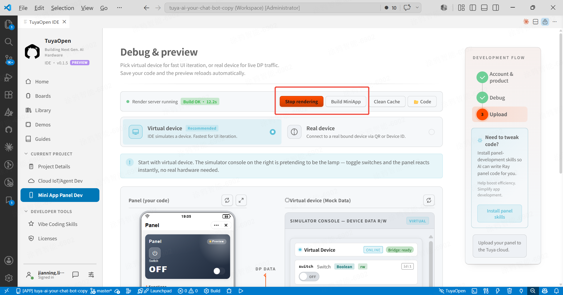Navigate back with the left arrow in title bar

[147, 8]
